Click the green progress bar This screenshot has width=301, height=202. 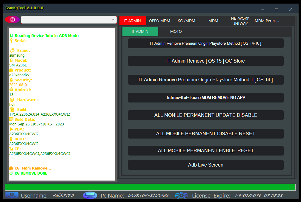pos(150,187)
